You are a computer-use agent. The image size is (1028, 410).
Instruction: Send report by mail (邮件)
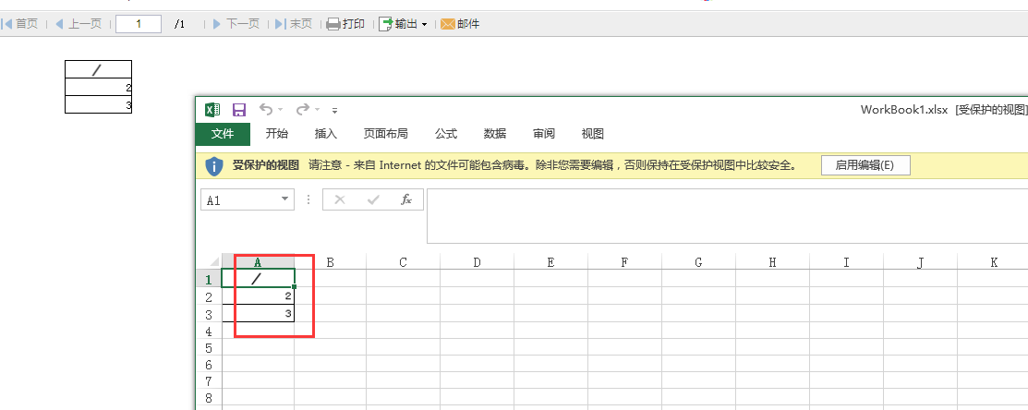point(460,24)
